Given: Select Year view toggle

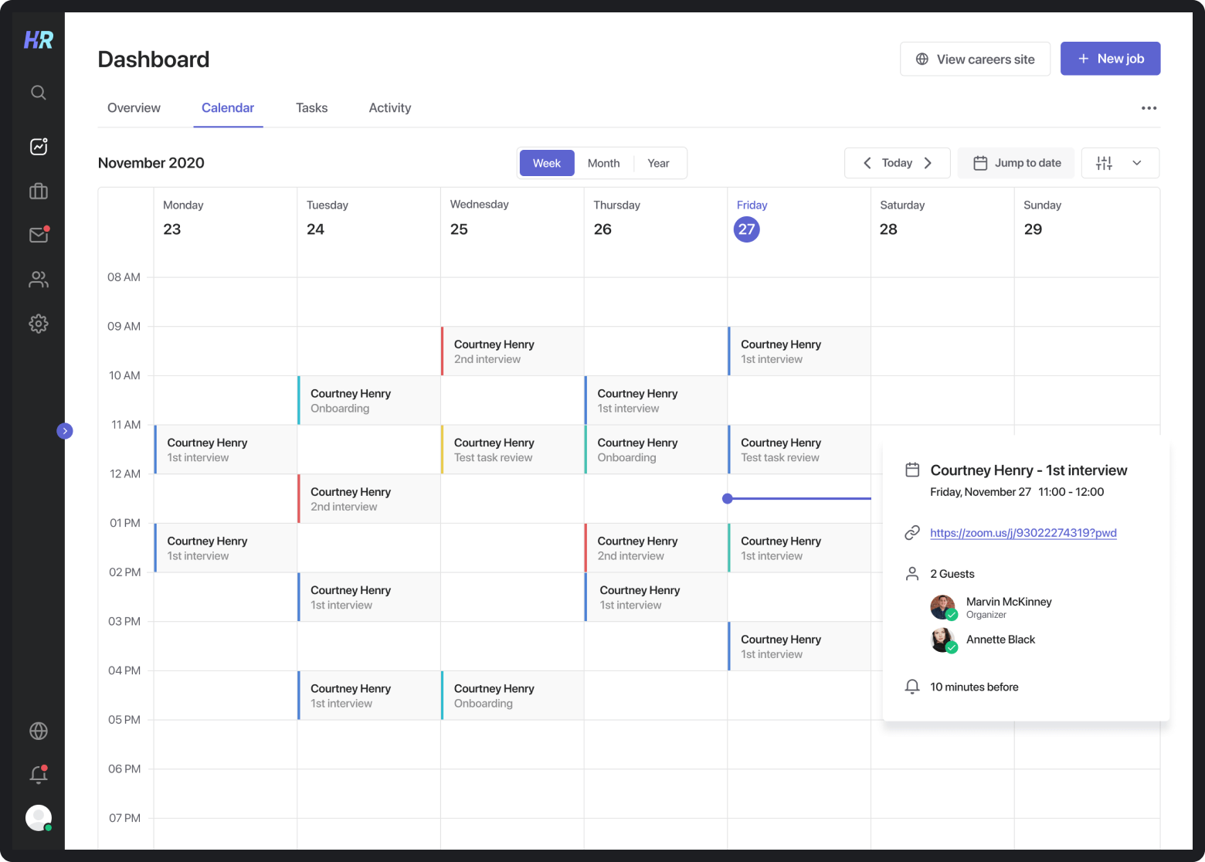Looking at the screenshot, I should tap(658, 163).
